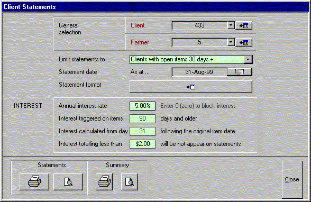Expand the Partner dropdown arrow
The image size is (311, 202).
click(231, 42)
